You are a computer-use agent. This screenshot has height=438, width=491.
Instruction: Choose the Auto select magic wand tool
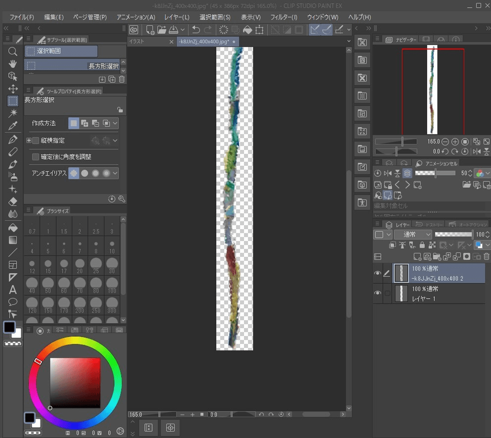13,114
